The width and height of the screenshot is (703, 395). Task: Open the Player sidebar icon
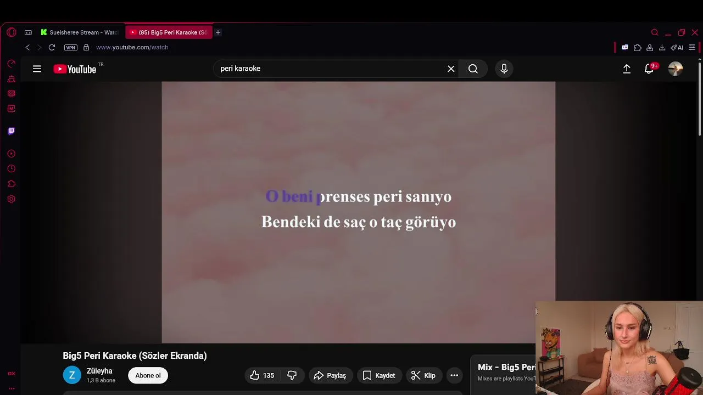point(12,154)
